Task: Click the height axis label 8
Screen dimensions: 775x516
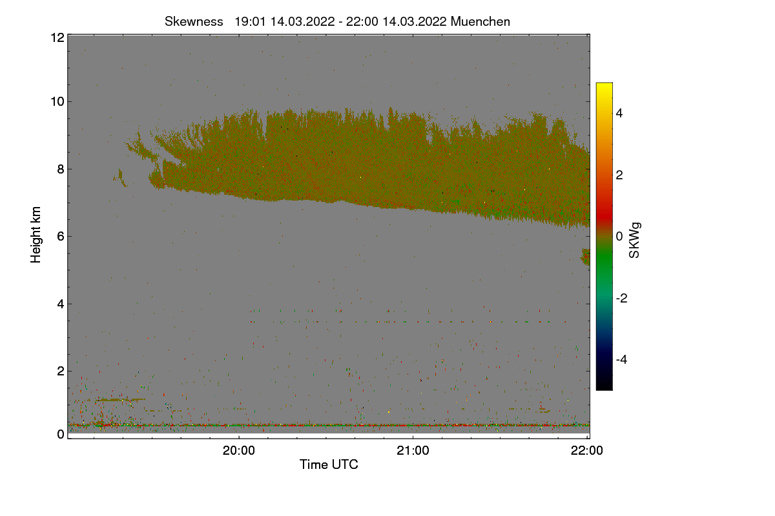Action: [x=61, y=169]
